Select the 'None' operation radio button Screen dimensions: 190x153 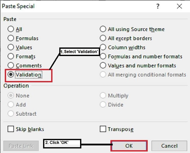point(11,96)
